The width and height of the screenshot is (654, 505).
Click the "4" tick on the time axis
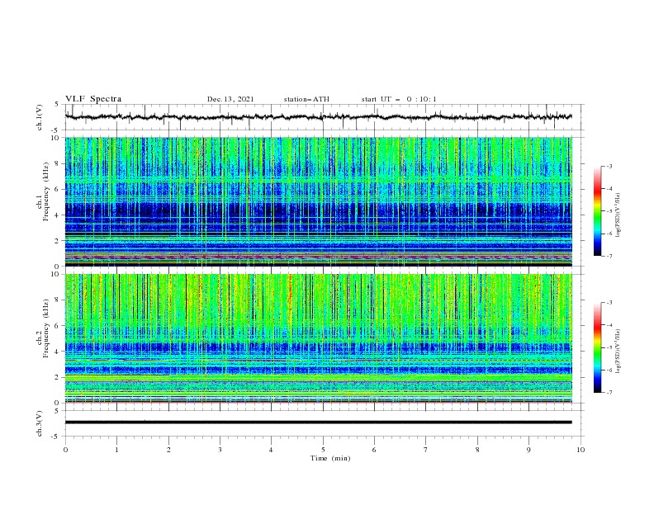[271, 450]
